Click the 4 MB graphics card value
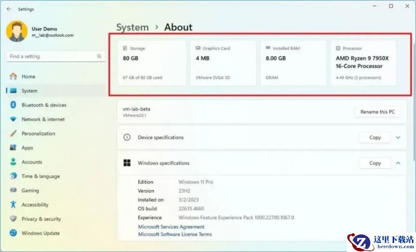Viewport: 416px width, 252px height. [x=202, y=58]
